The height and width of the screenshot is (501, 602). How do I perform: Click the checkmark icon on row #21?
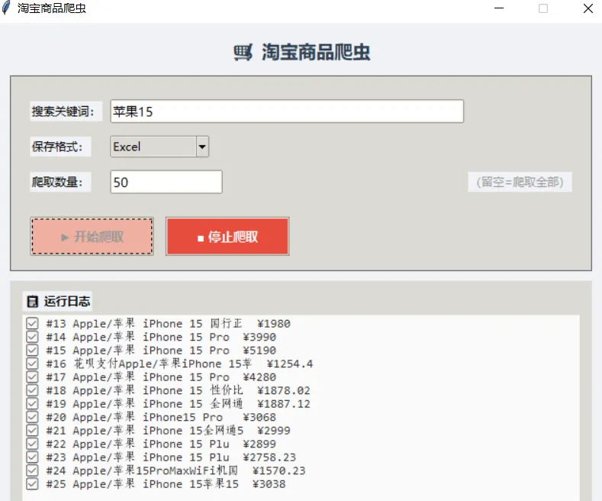point(32,430)
